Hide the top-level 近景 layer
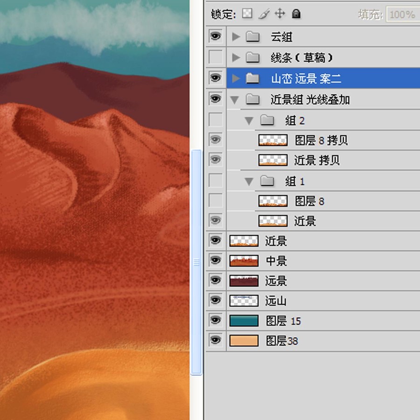The width and height of the screenshot is (420, 420). pyautogui.click(x=216, y=240)
